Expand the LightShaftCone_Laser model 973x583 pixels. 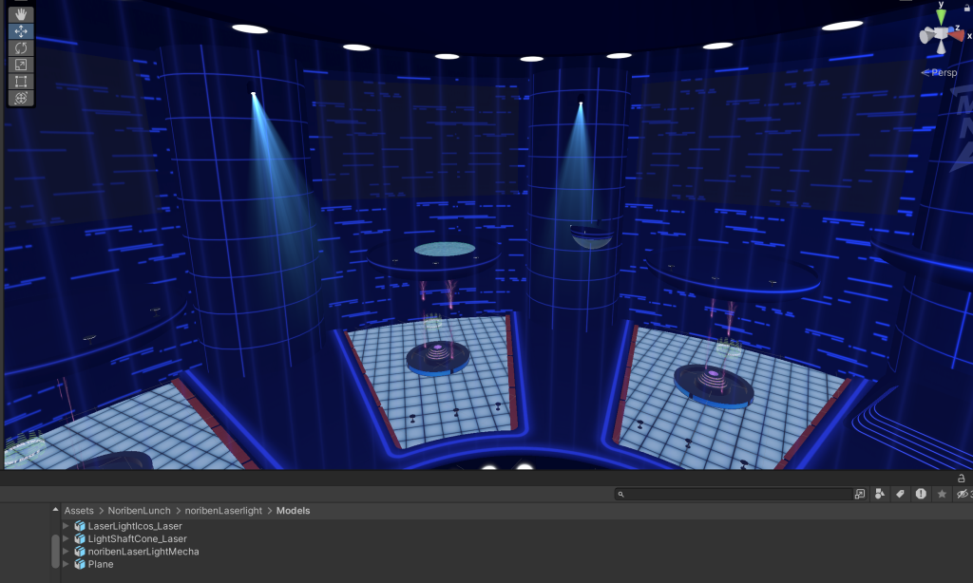click(66, 538)
